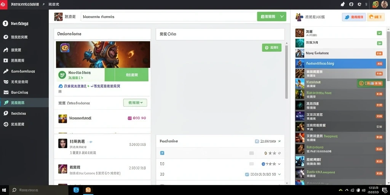
Task: Open the orange app icon on the taskbar
Action: click(88, 190)
